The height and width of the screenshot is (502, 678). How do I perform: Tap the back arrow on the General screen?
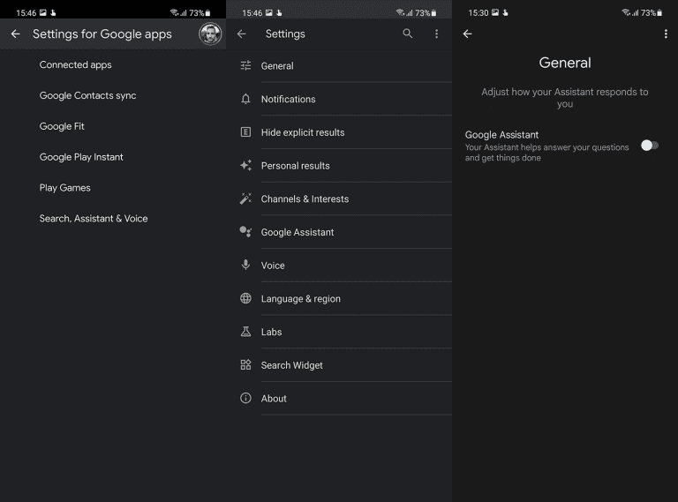tap(467, 34)
